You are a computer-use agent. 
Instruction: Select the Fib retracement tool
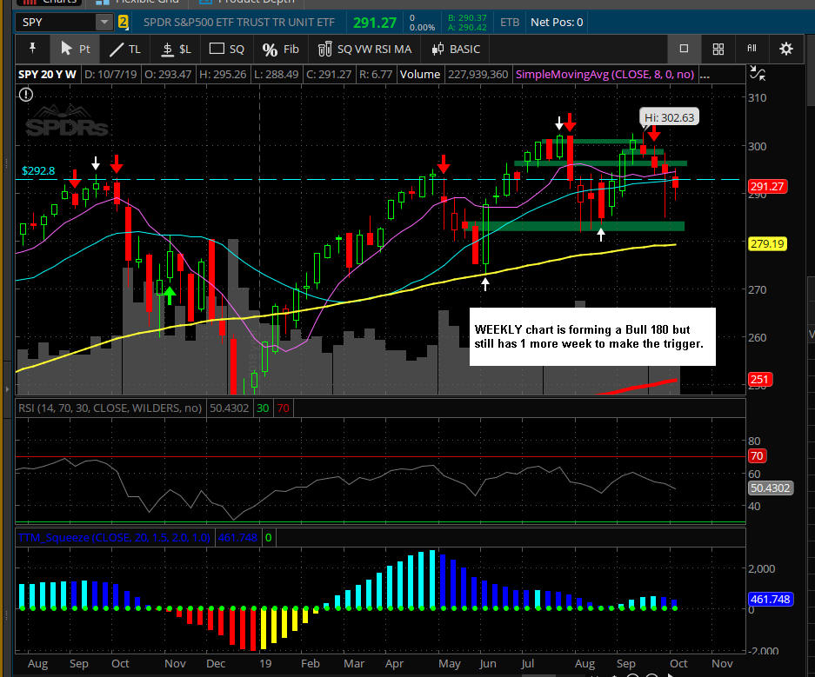(x=280, y=50)
